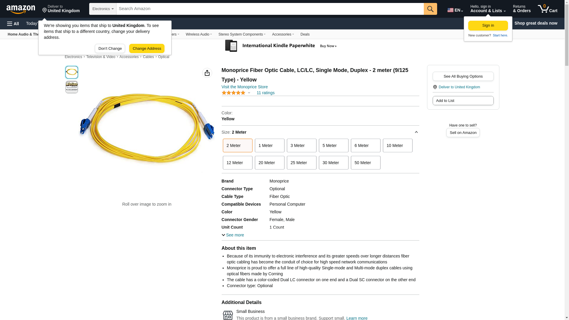Click the search magnifier button
The image size is (569, 320).
pos(430,9)
